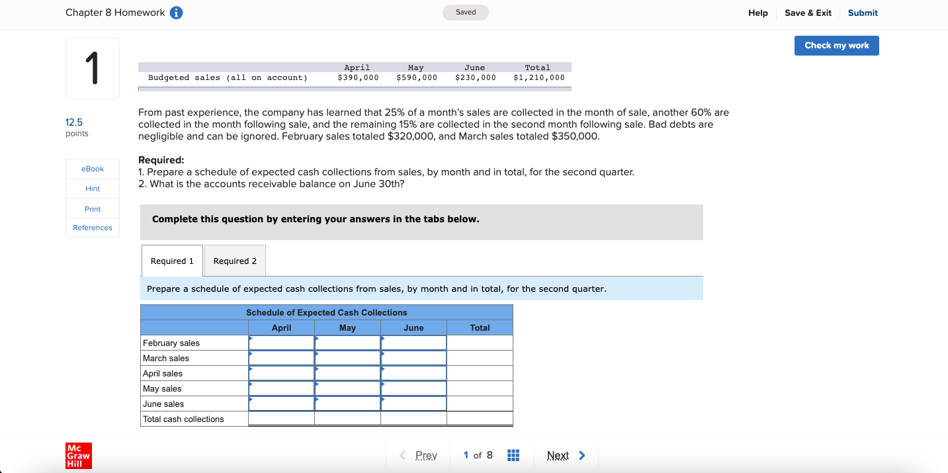Open the page grid navigator icon

coord(513,454)
